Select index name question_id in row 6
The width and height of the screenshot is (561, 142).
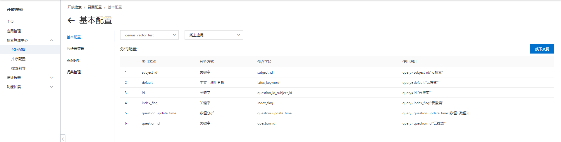coord(151,123)
